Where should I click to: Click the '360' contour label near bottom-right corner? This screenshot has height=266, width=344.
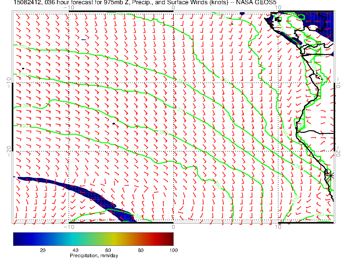(320, 214)
